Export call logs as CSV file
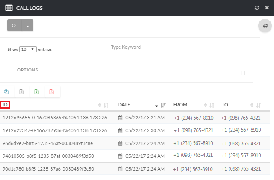 (21, 91)
